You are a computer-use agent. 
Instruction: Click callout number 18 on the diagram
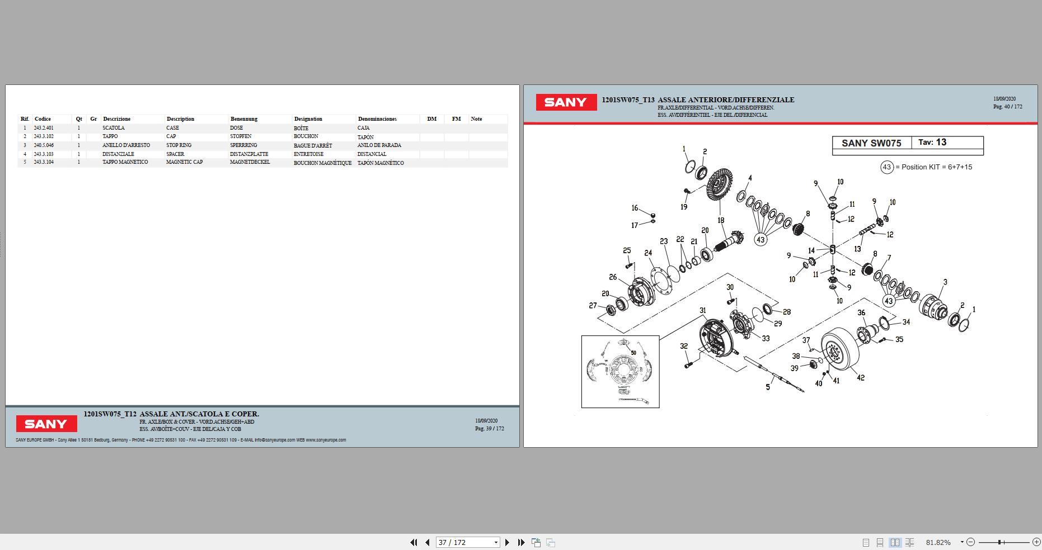(x=721, y=221)
